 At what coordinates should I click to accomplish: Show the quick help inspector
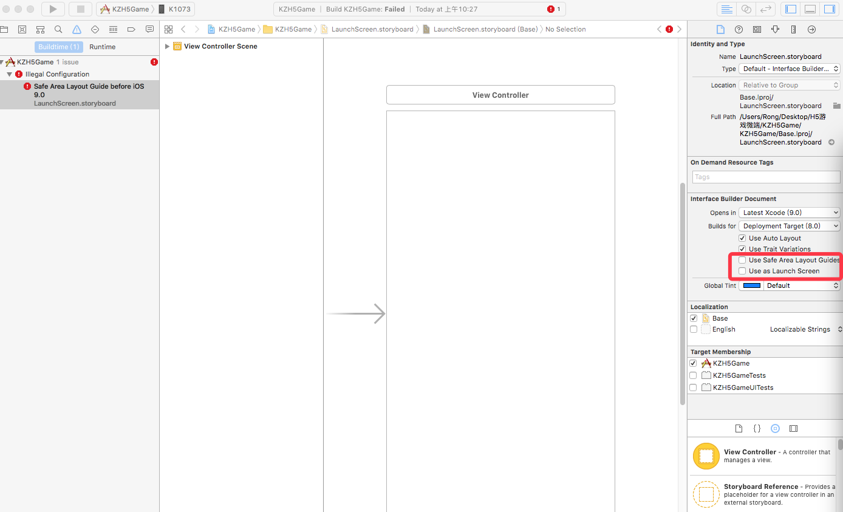click(x=739, y=29)
